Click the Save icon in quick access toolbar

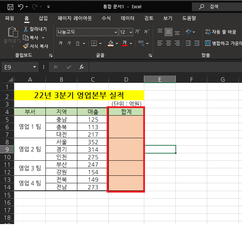tap(10, 7)
